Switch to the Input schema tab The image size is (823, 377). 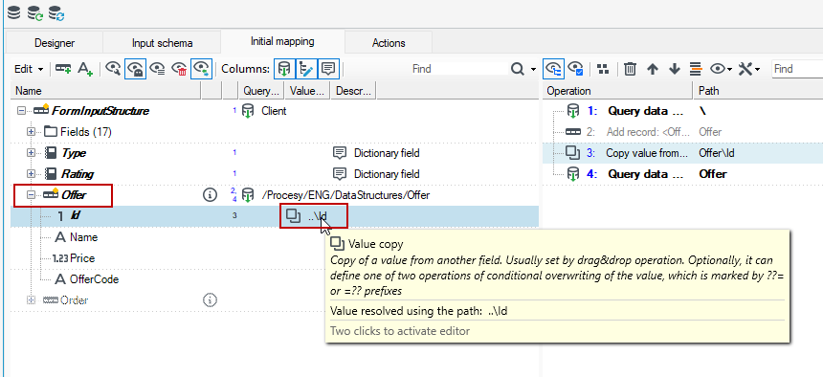point(162,43)
